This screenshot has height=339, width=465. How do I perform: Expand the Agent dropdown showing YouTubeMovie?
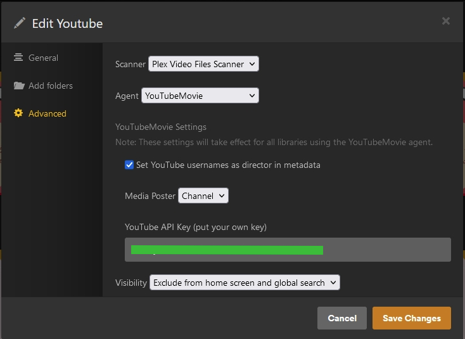[200, 96]
